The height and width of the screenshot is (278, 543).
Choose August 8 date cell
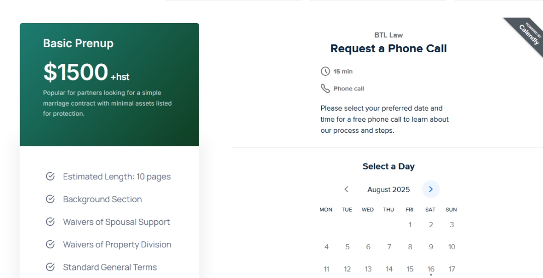(410, 247)
